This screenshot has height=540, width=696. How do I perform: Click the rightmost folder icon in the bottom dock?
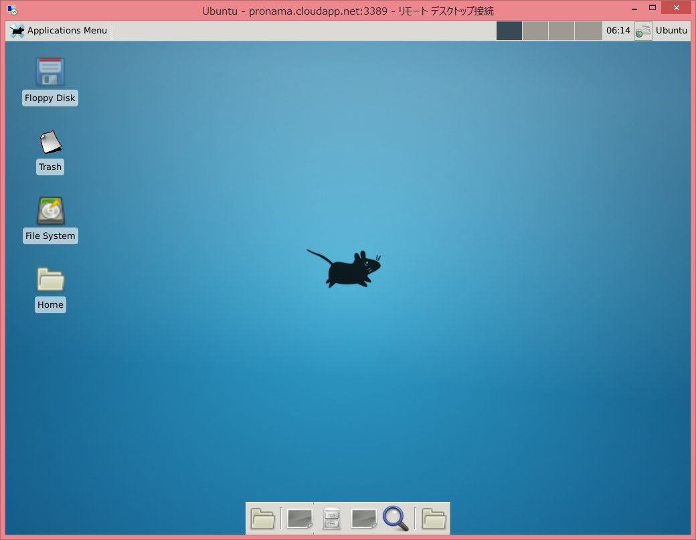click(x=434, y=519)
